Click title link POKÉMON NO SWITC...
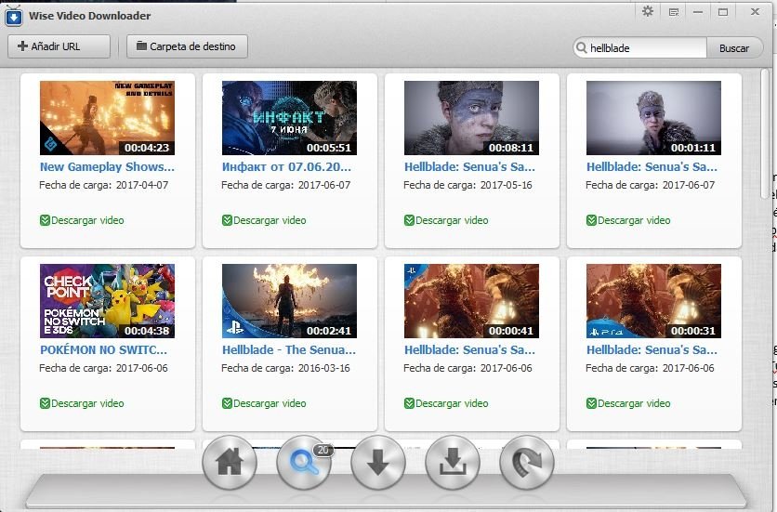This screenshot has width=777, height=512. point(103,350)
